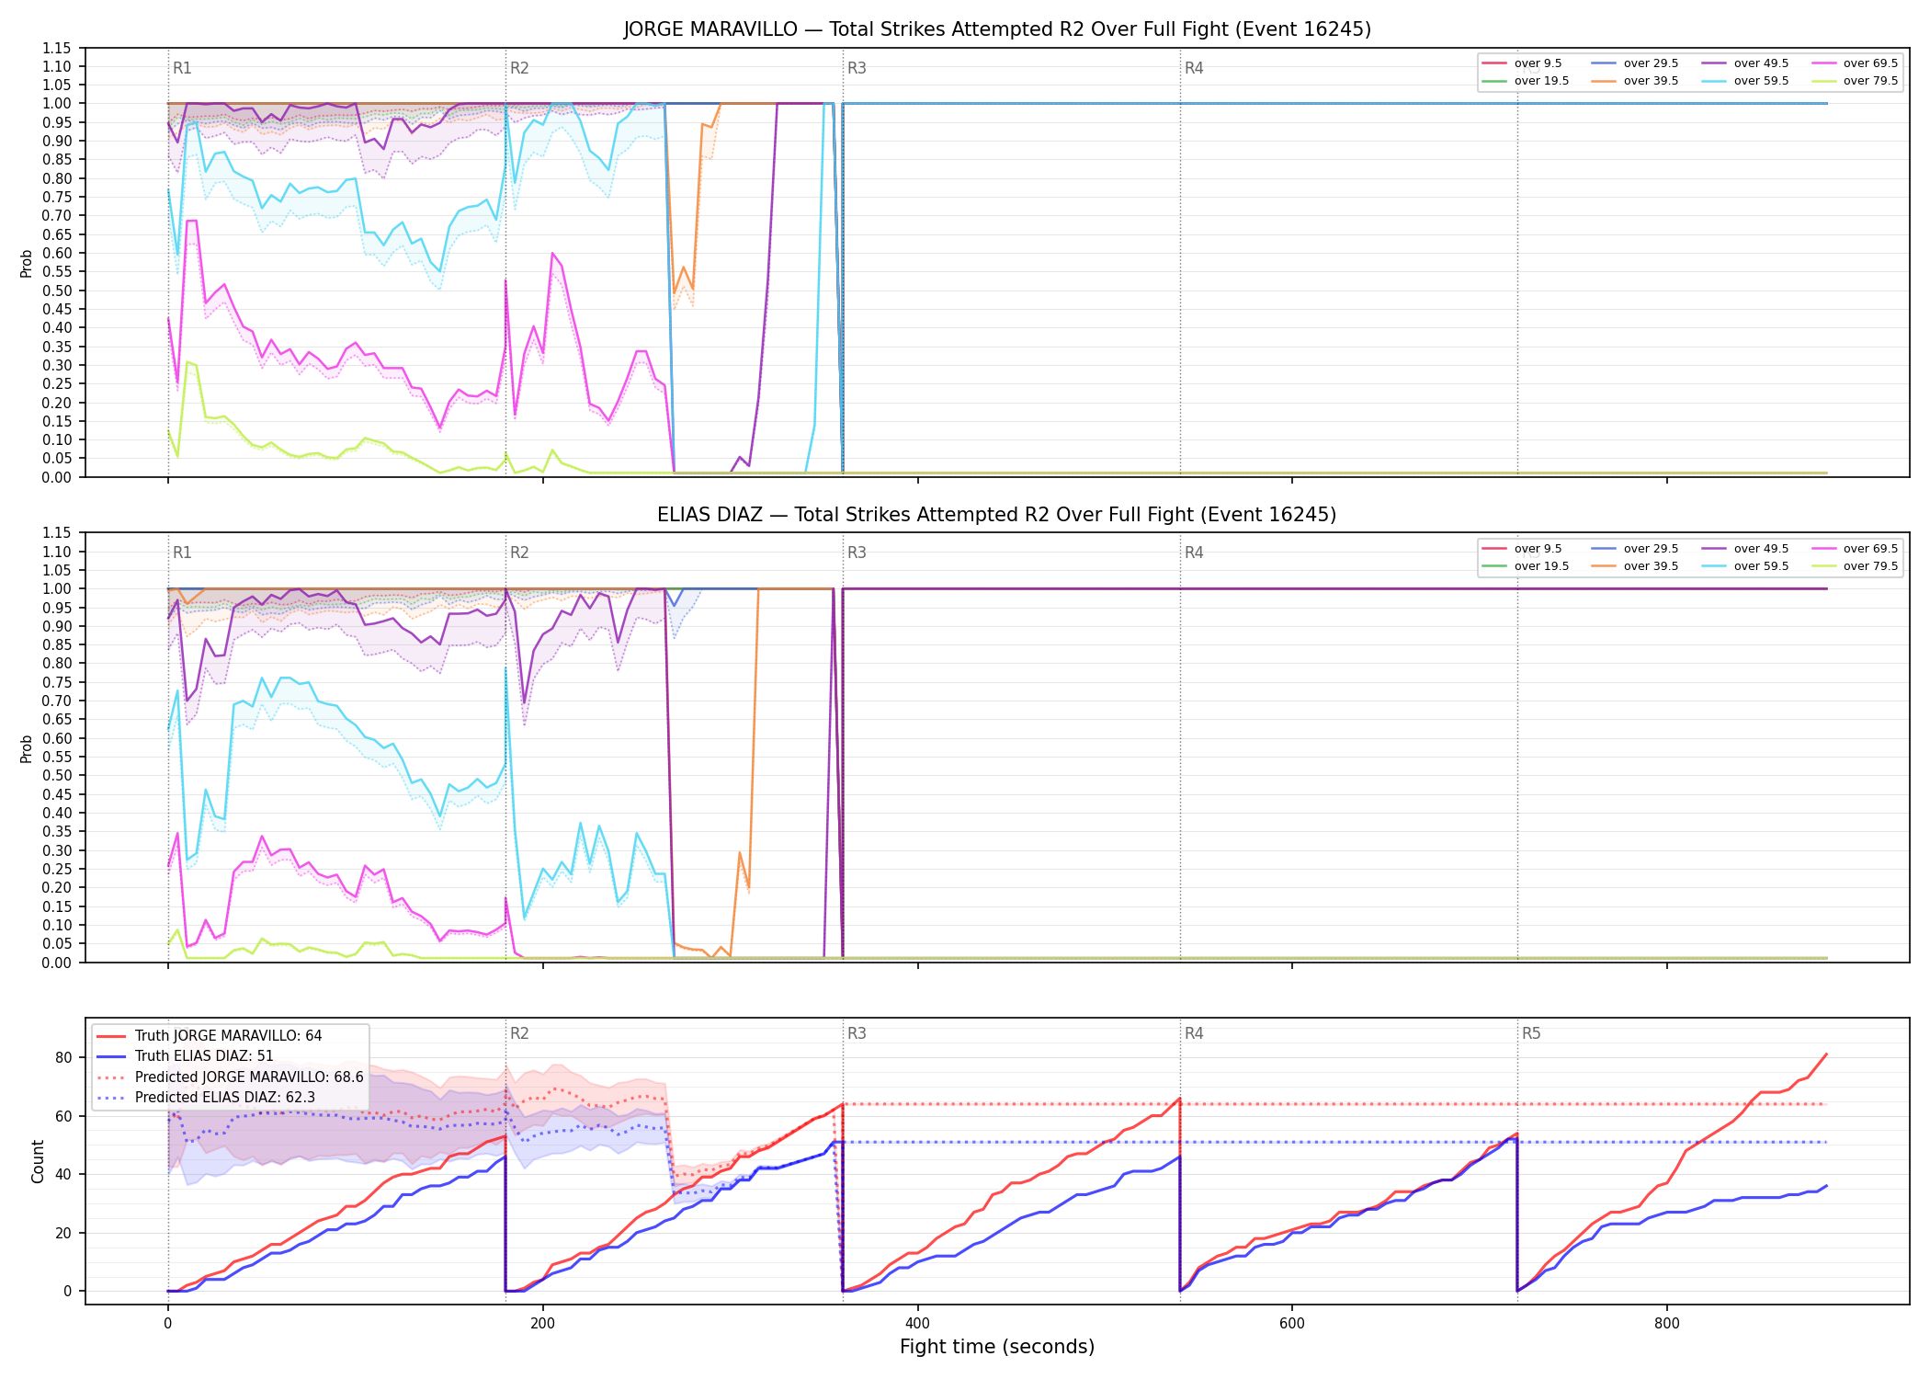Click the R3 label in the Count chart
1930x1379 pixels.
[857, 1033]
